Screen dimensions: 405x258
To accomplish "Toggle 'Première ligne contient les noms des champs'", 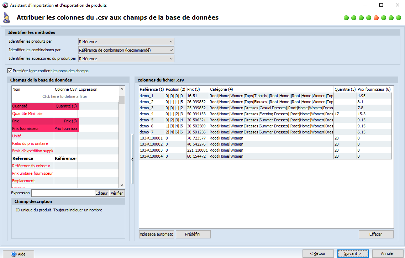I will point(10,71).
